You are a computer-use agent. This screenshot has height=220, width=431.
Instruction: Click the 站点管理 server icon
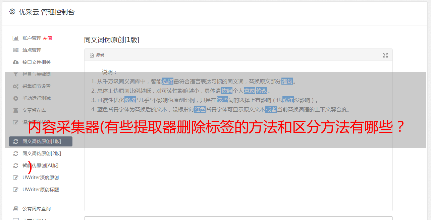pos(15,50)
